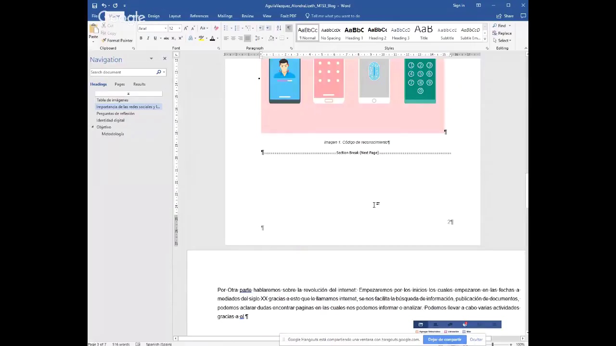Center text alignment icon
616x346 pixels.
tap(233, 38)
